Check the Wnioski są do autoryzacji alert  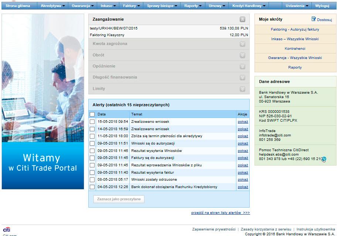coord(92,143)
